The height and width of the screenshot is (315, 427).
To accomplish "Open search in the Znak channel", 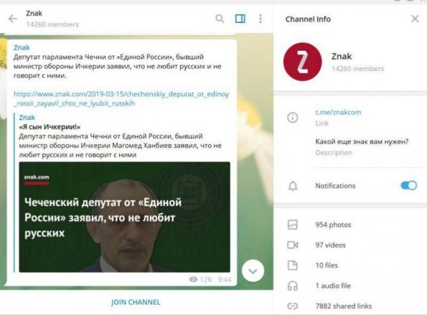I will pos(220,19).
